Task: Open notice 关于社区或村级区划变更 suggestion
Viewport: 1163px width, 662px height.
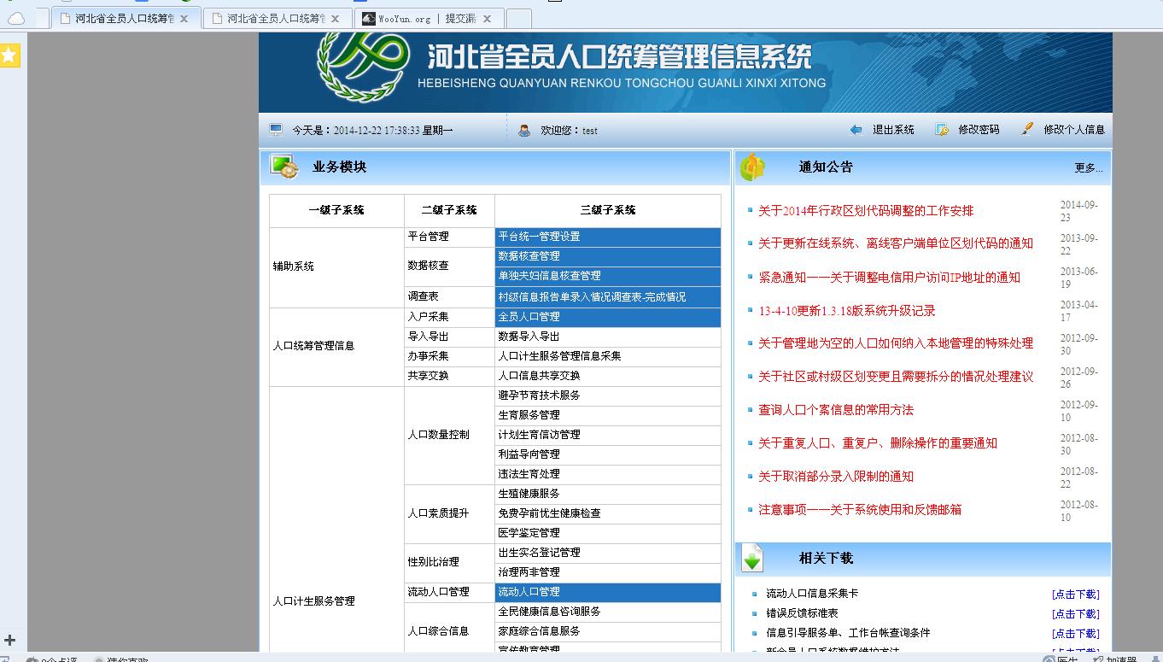Action: [x=896, y=377]
